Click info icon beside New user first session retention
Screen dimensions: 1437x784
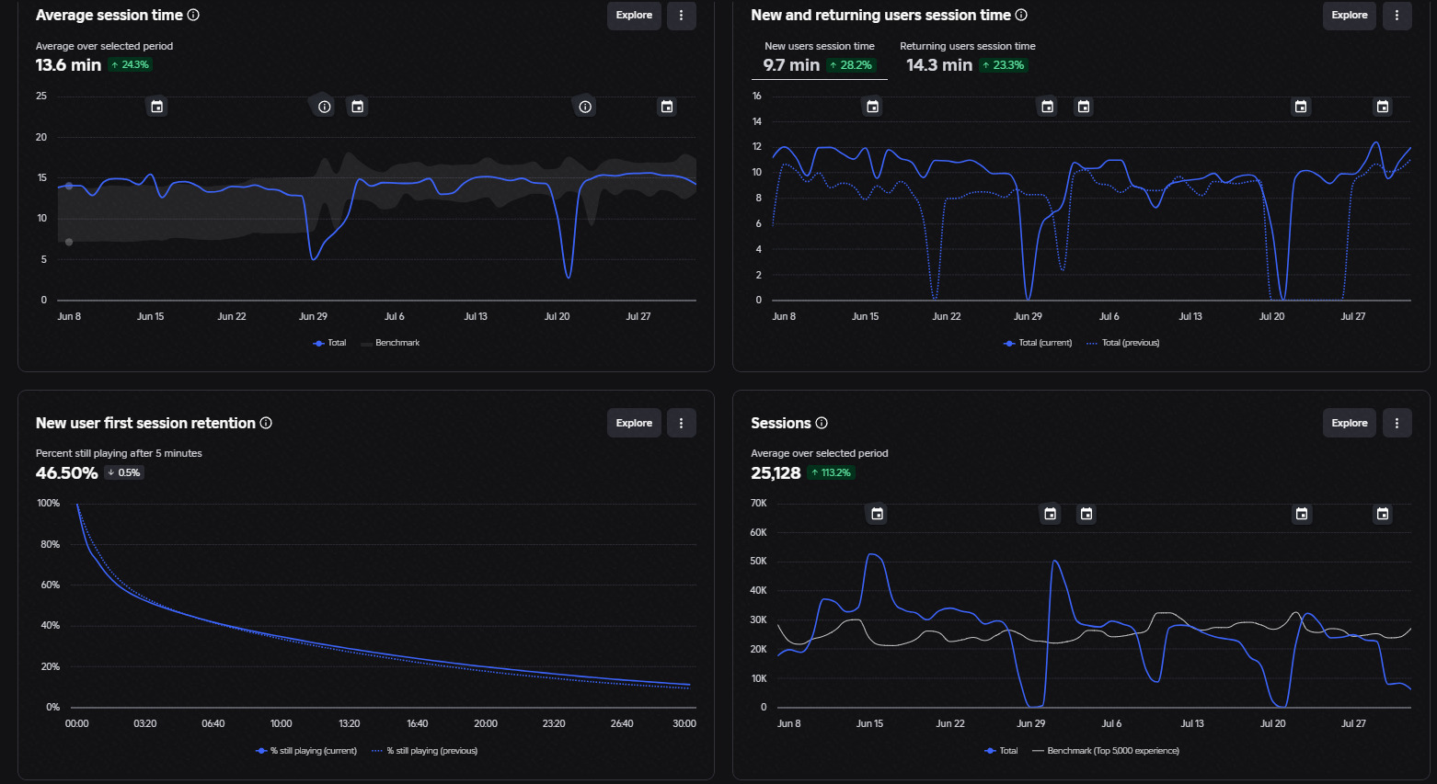click(266, 423)
